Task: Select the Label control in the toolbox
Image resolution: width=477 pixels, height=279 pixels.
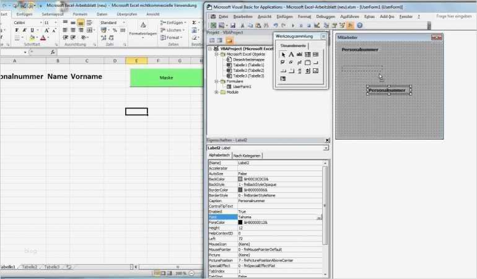Action: tap(291, 55)
